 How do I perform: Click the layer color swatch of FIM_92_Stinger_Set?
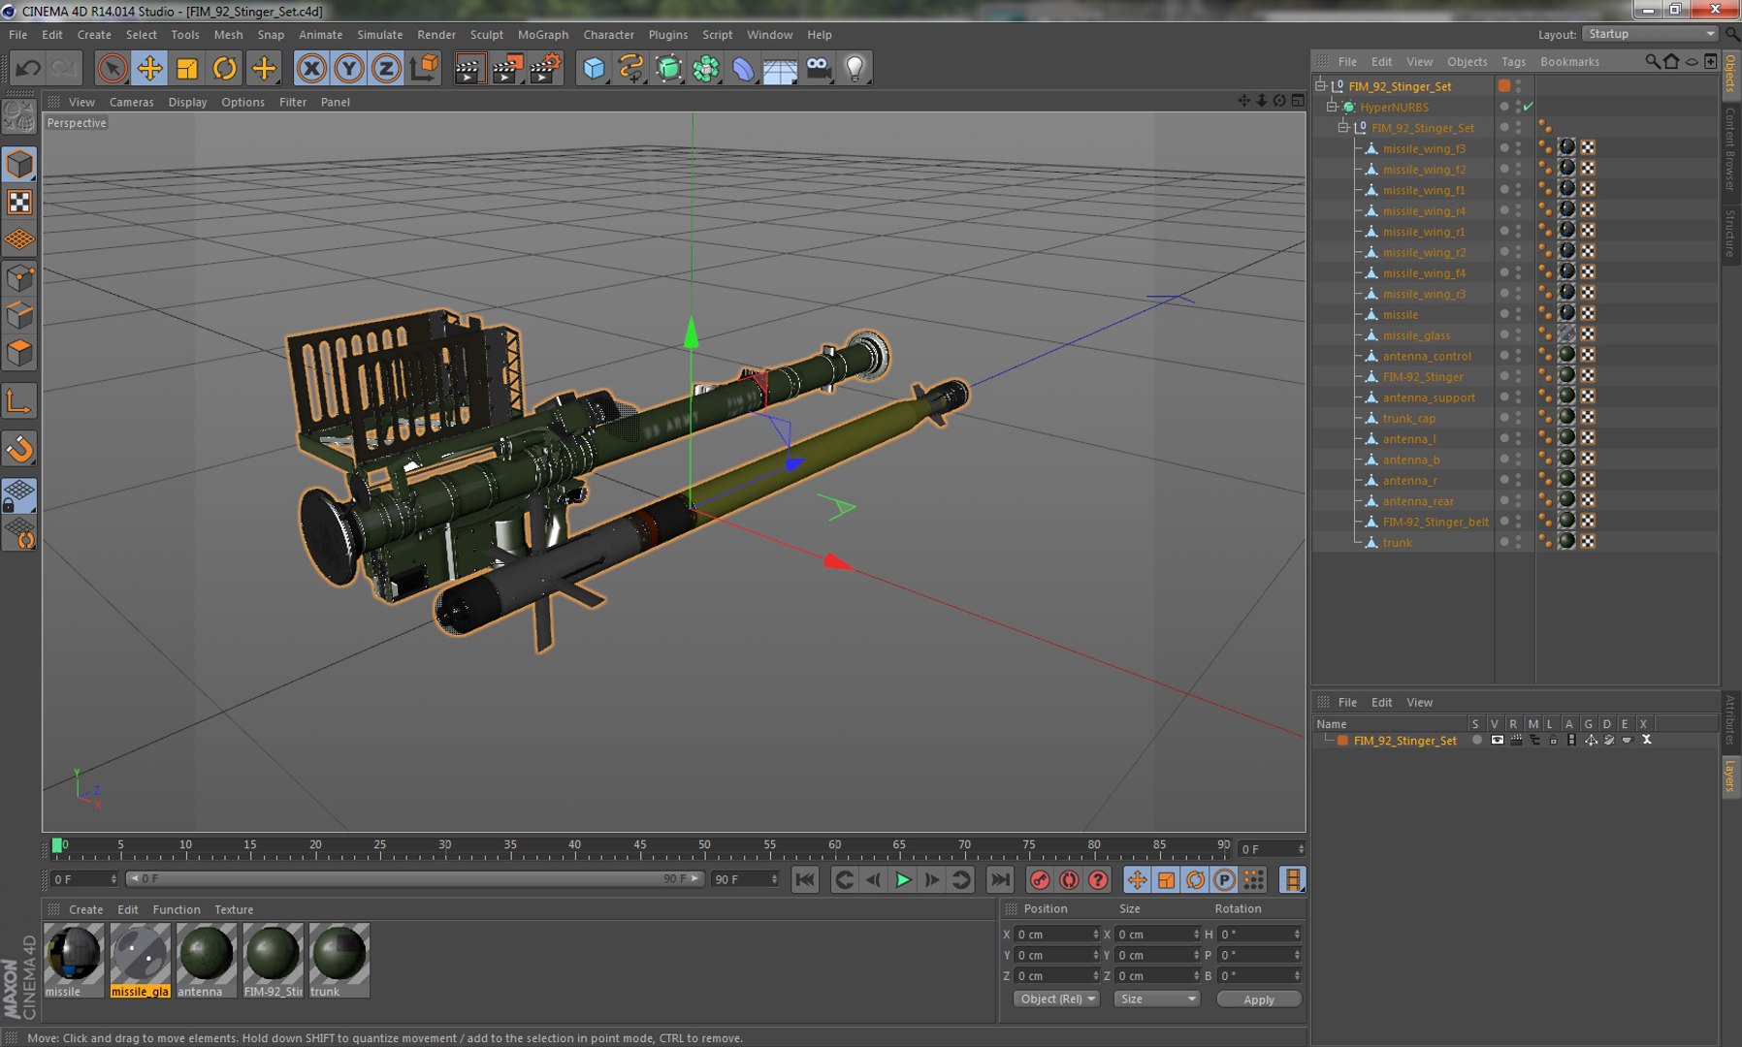pyautogui.click(x=1342, y=740)
